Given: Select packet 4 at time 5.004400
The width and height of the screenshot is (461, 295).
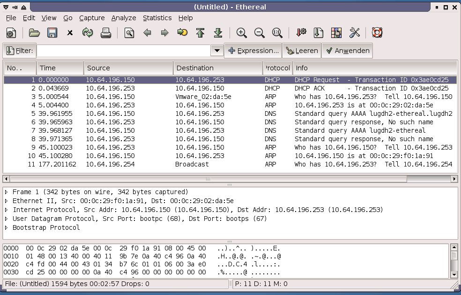Looking at the screenshot, I should (230, 105).
